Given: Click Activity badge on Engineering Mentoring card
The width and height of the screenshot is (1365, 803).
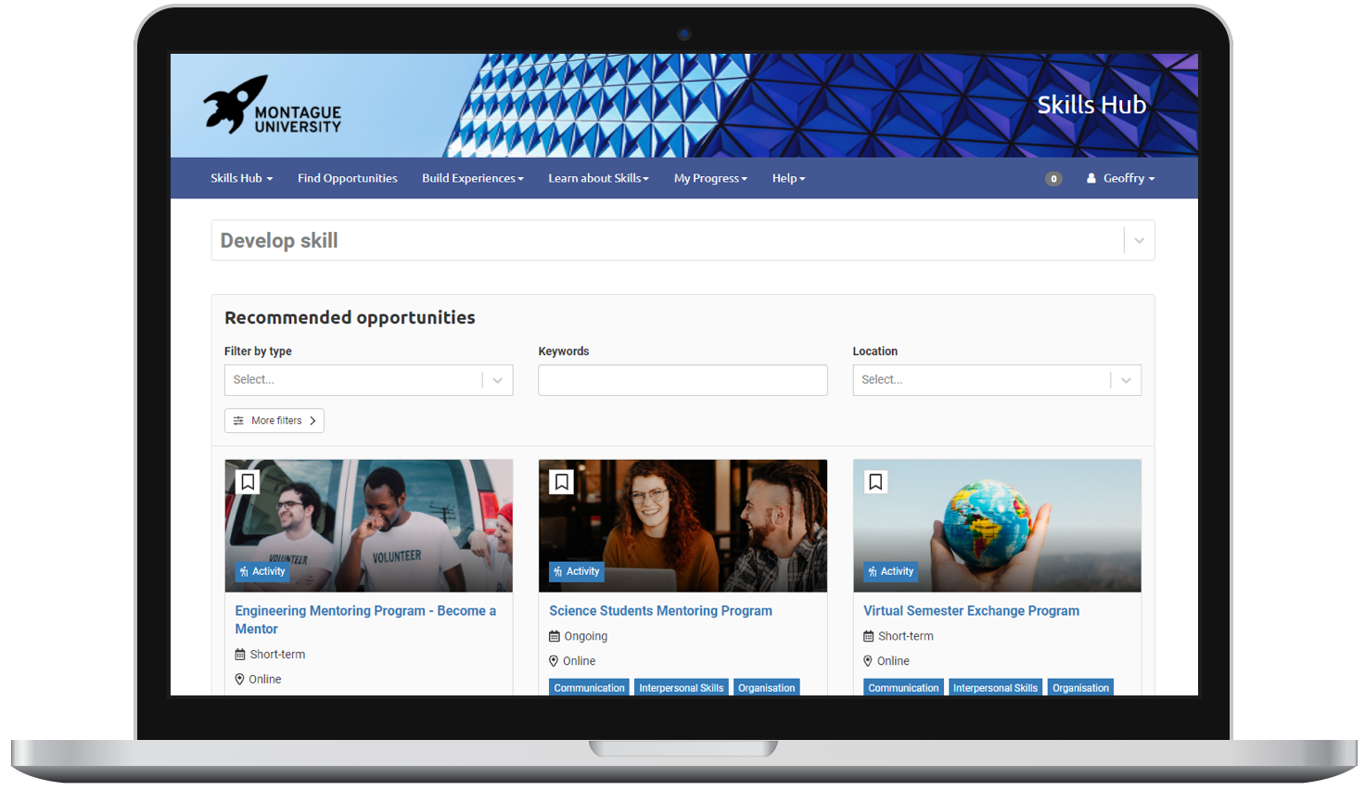Looking at the screenshot, I should 262,571.
